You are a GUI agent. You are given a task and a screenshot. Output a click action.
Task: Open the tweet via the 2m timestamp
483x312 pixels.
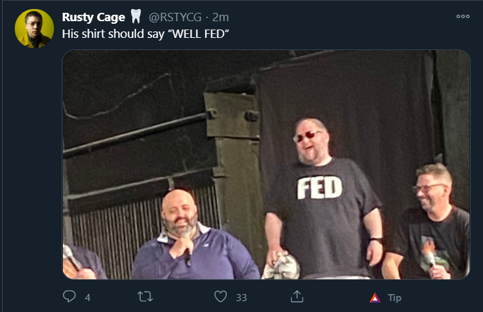(220, 17)
